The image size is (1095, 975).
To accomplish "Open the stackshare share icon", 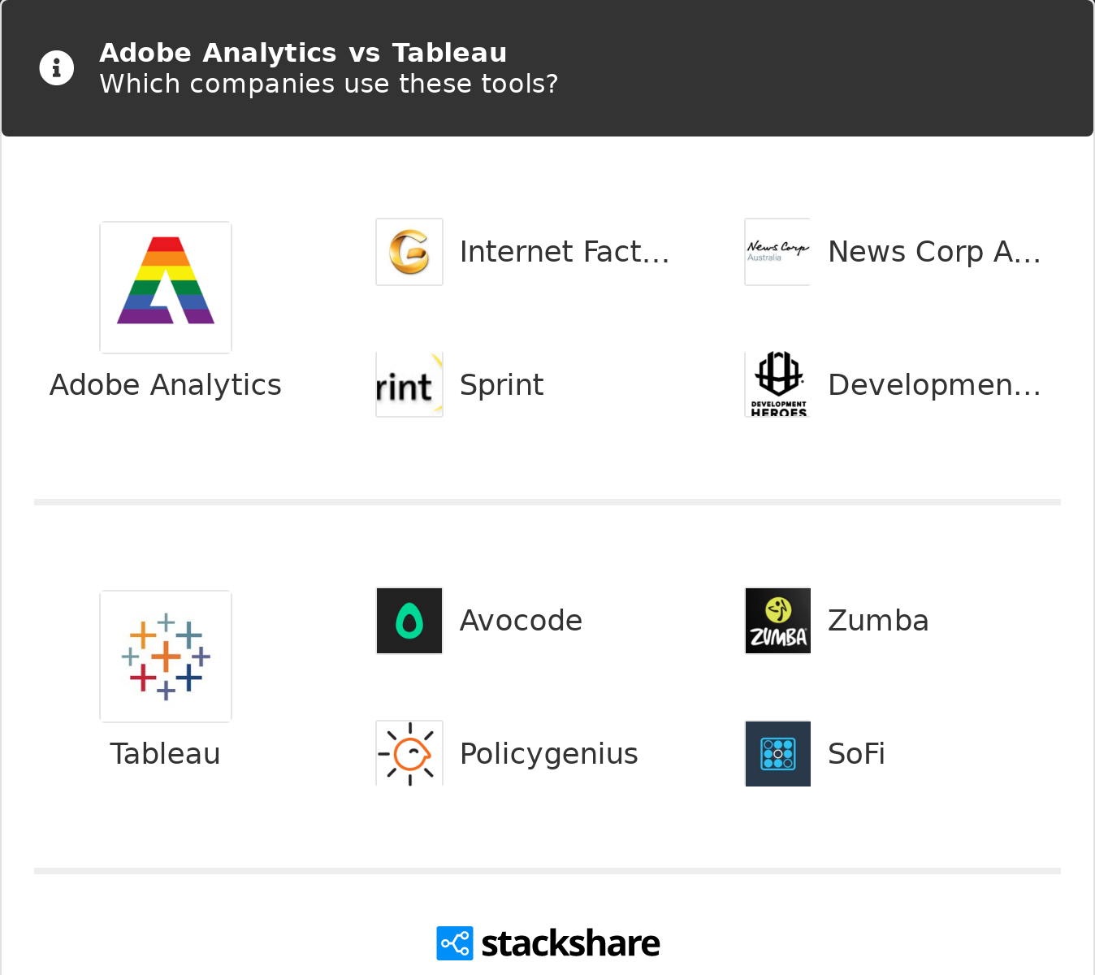I will (x=454, y=943).
